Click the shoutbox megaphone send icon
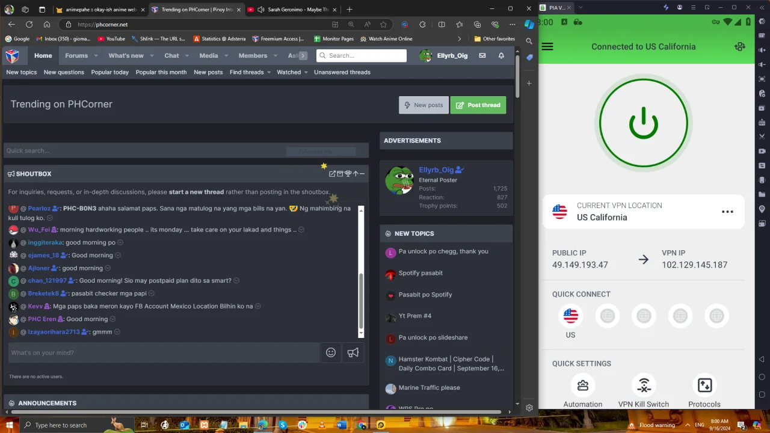The height and width of the screenshot is (433, 770). [x=353, y=352]
